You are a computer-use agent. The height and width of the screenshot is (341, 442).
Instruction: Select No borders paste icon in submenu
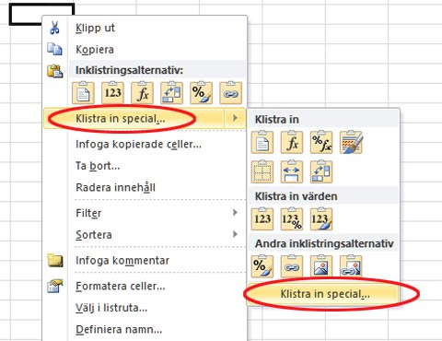click(262, 171)
